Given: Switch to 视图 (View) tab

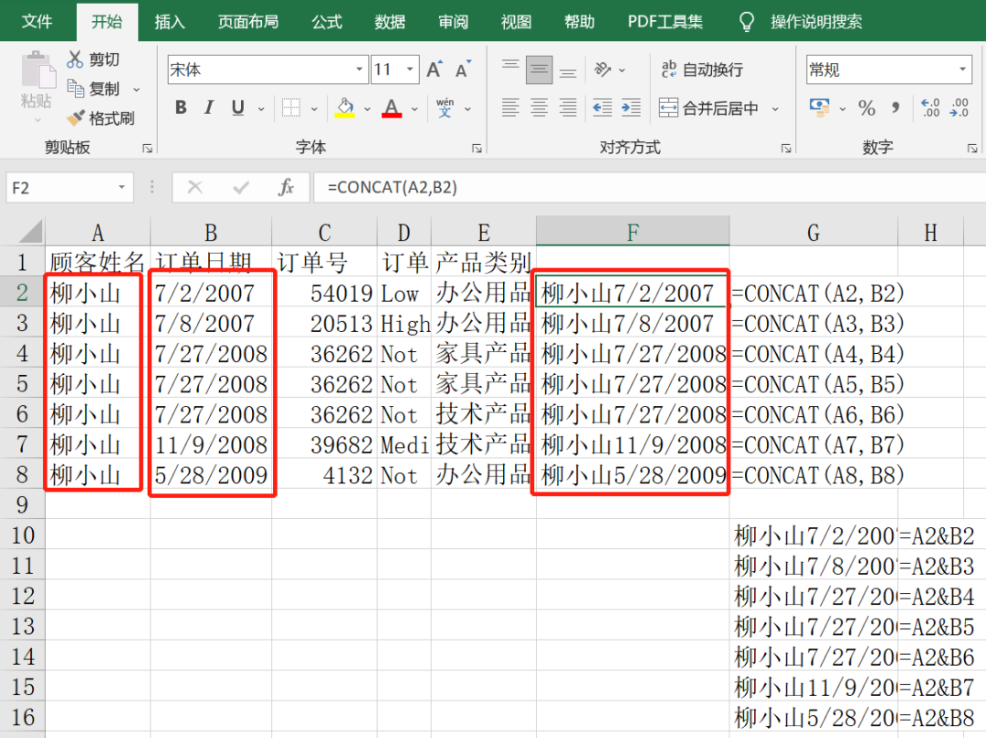Looking at the screenshot, I should (516, 22).
